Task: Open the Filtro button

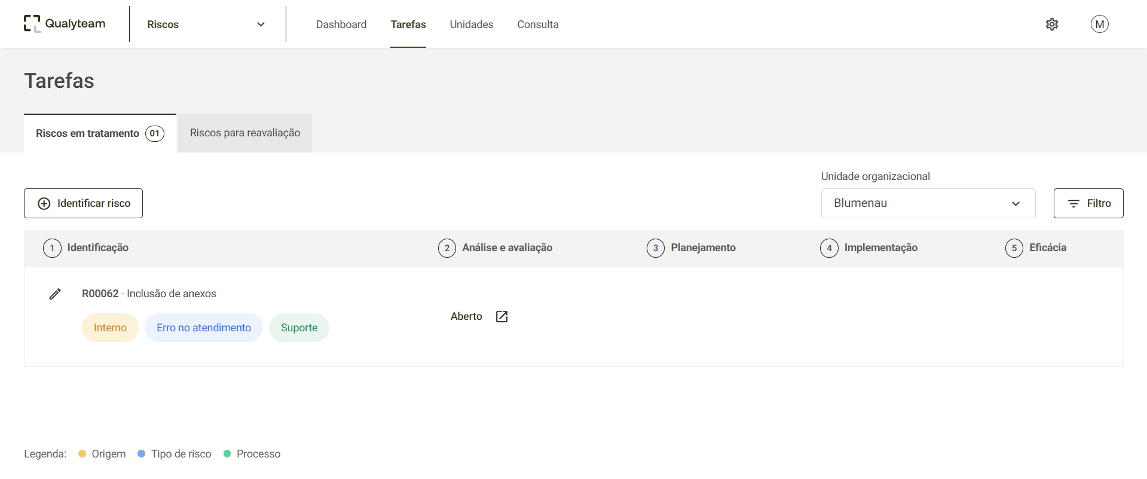Action: click(1088, 203)
